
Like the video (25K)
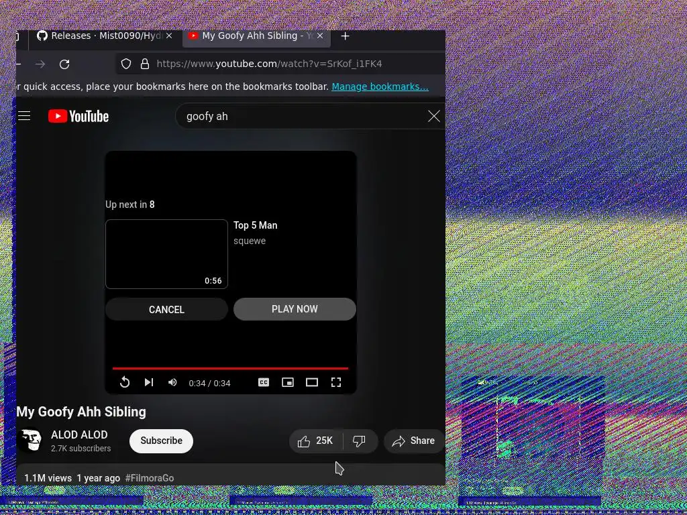click(x=315, y=441)
